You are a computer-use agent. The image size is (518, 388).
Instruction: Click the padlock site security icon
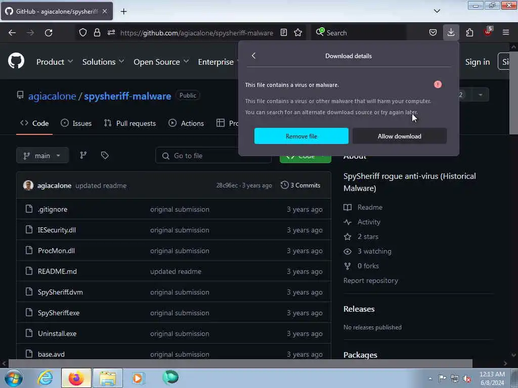tap(97, 32)
